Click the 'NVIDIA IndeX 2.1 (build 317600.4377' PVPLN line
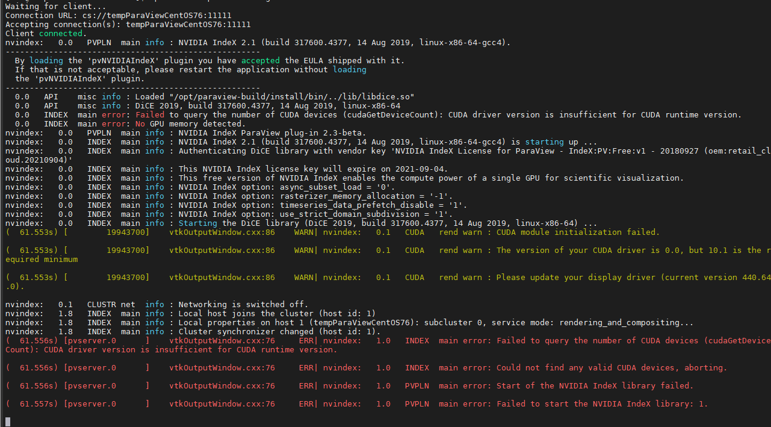Screen dimensions: 771x427 coord(258,42)
